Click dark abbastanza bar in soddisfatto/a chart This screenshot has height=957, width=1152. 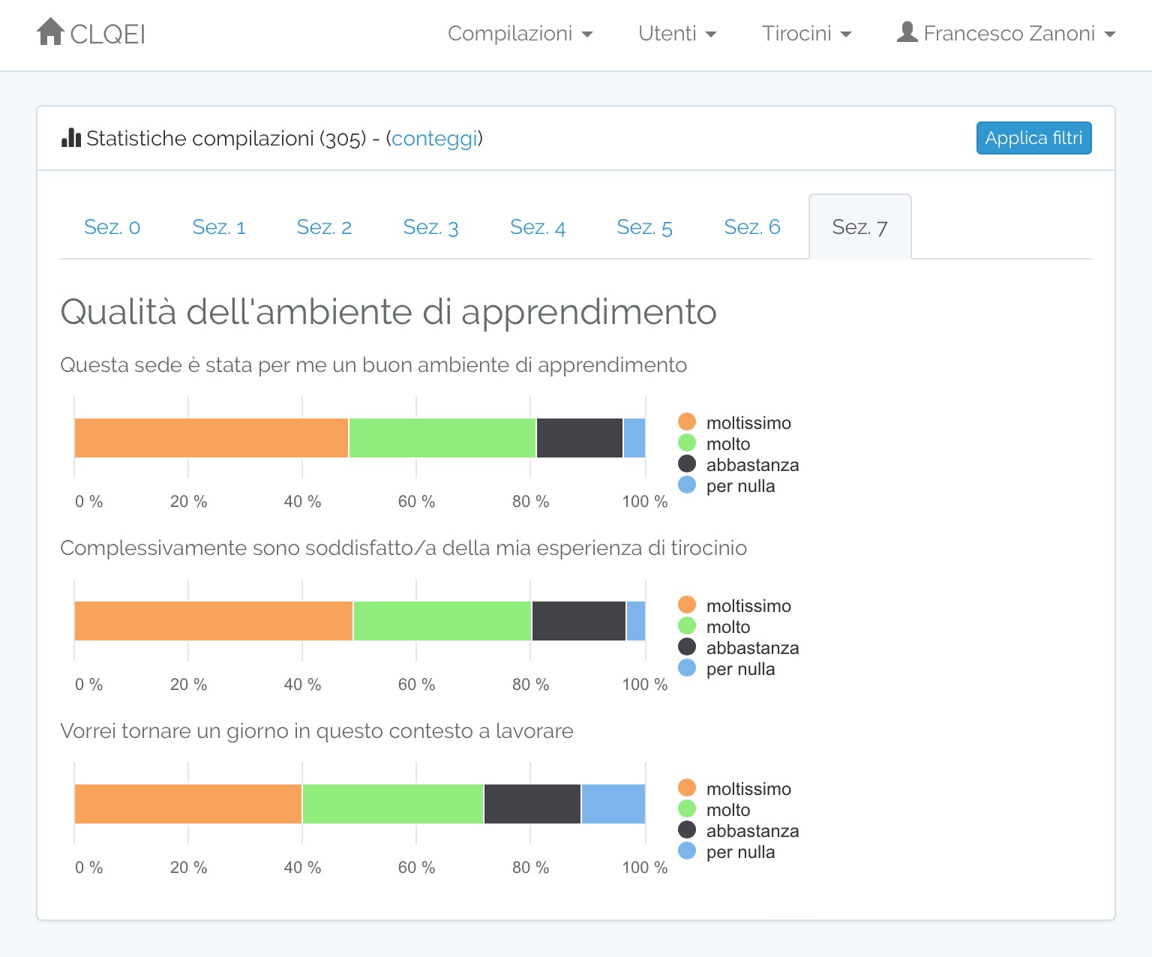click(579, 621)
